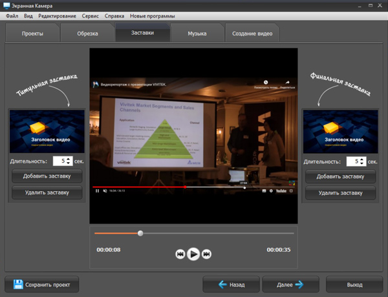
Task: Click the Сохранить проект button
Action: [42, 284]
